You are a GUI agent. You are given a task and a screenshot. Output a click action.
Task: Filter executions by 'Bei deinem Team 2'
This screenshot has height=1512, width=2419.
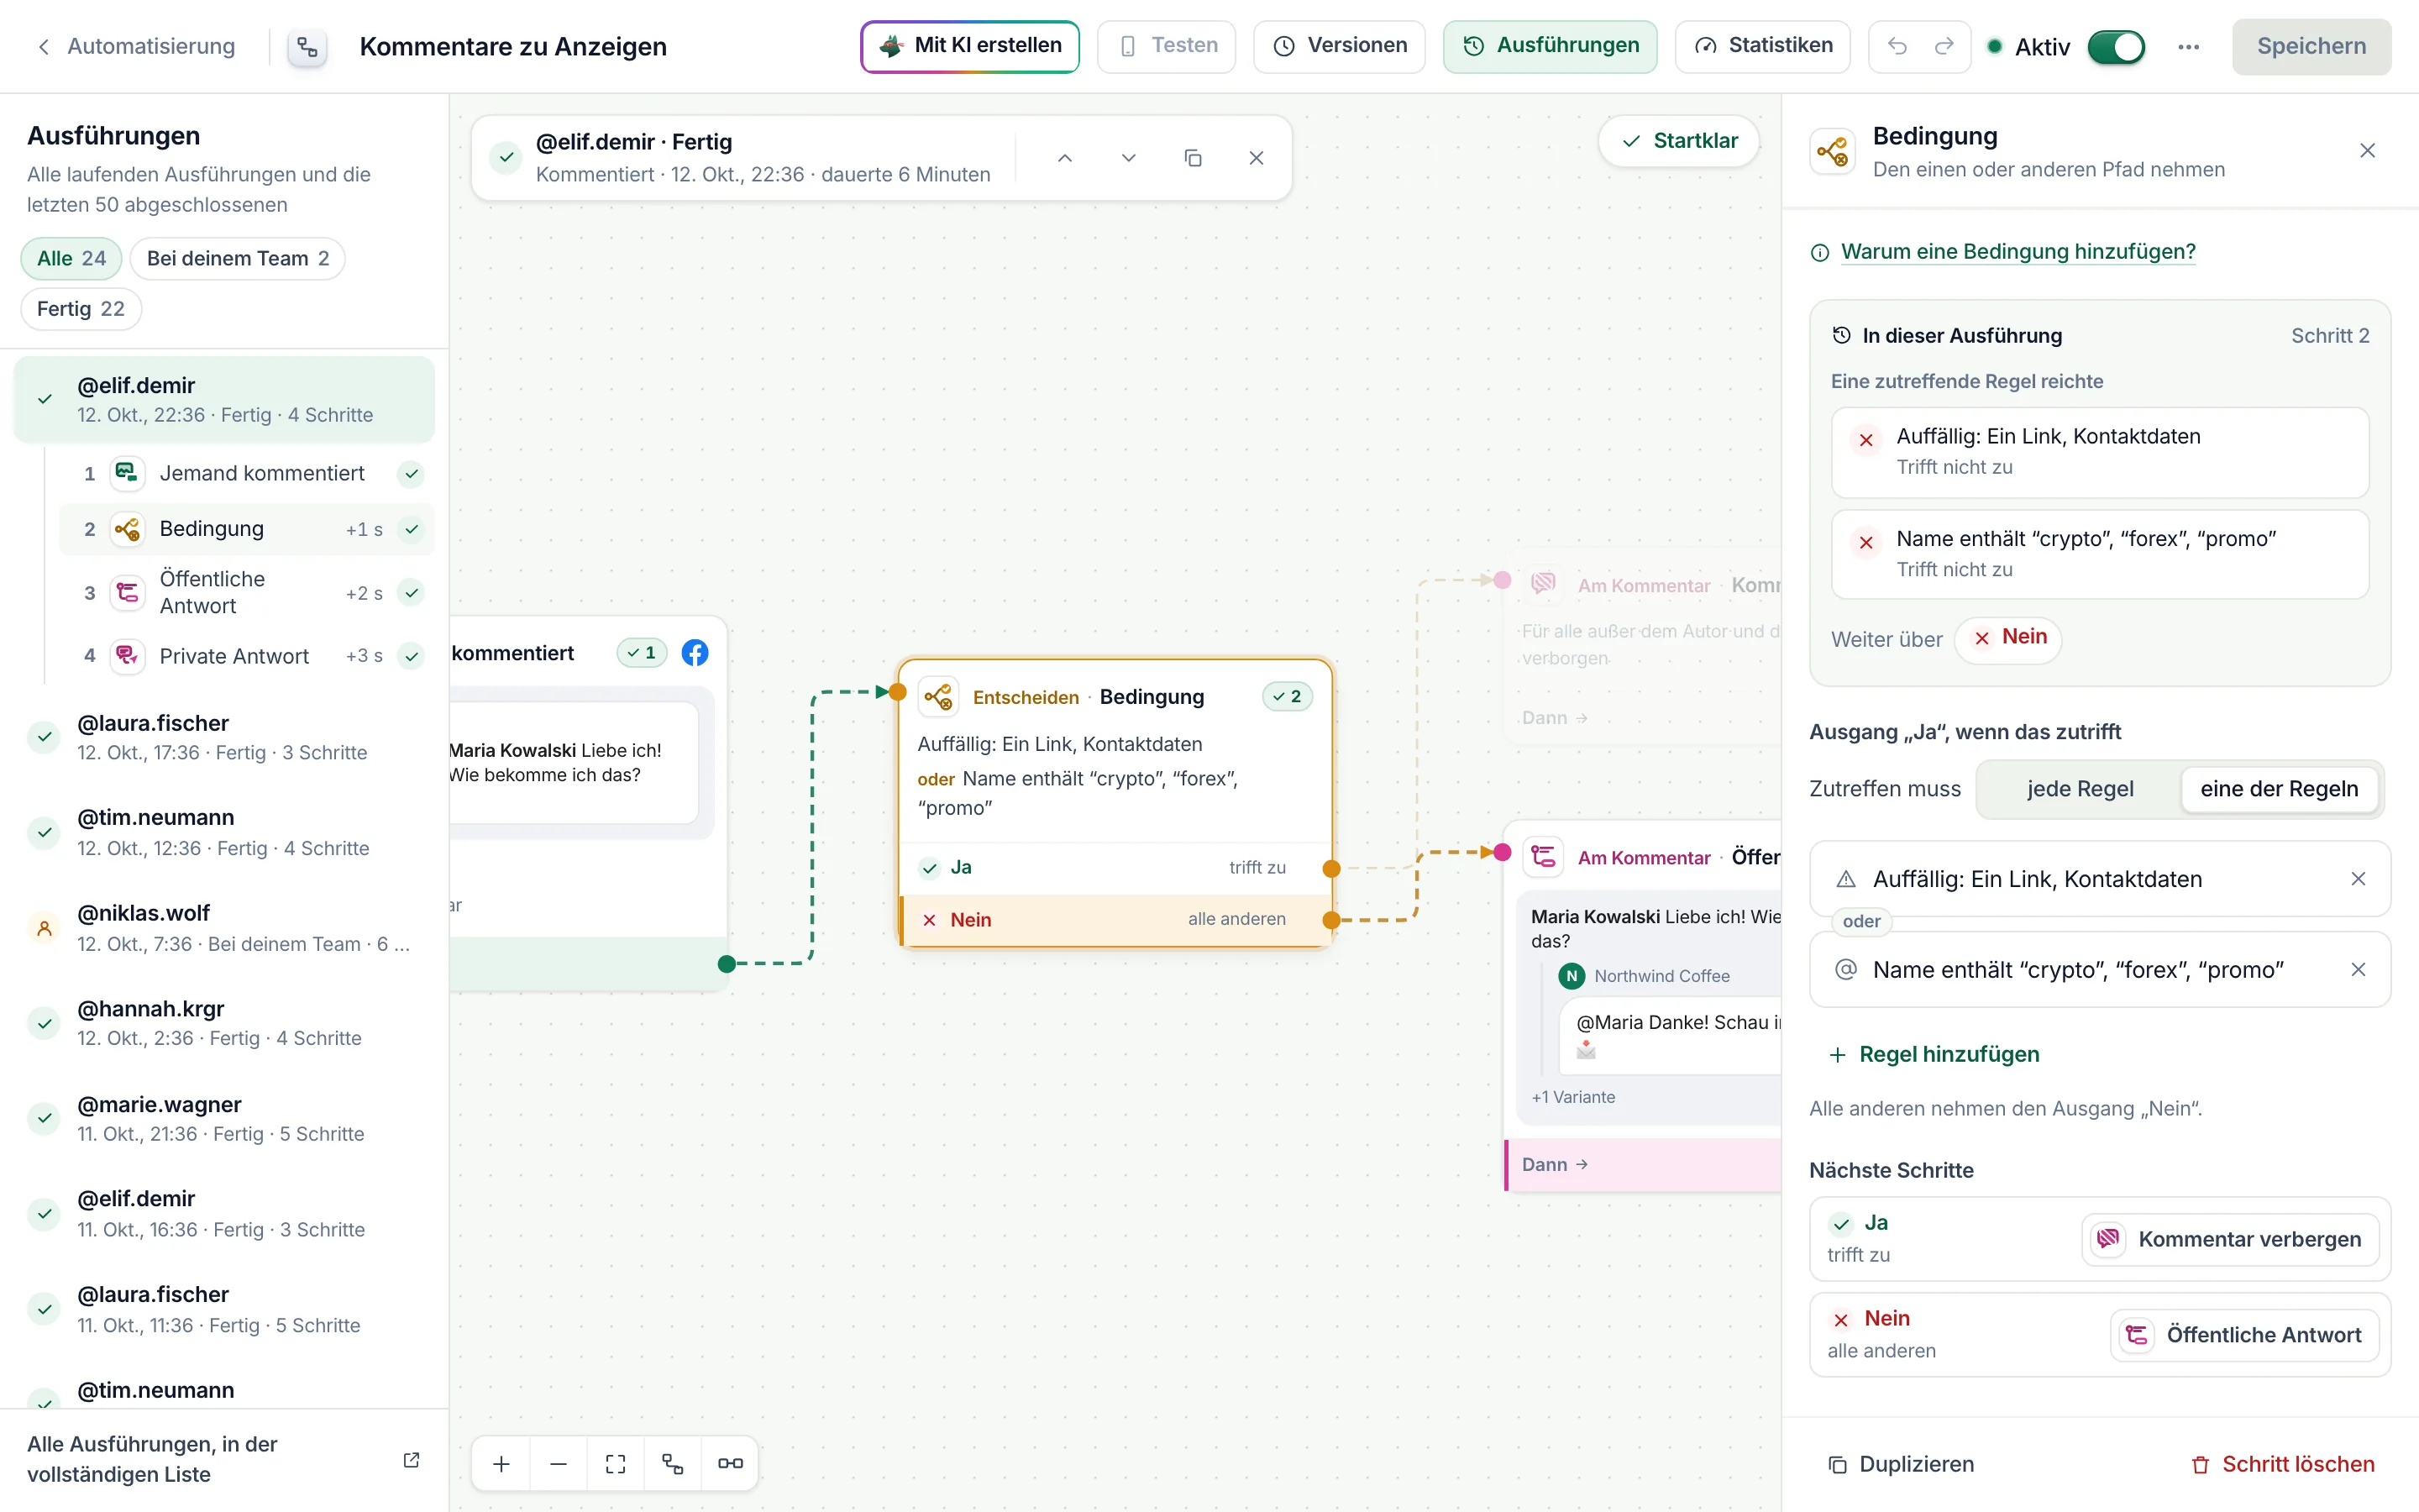coord(238,258)
